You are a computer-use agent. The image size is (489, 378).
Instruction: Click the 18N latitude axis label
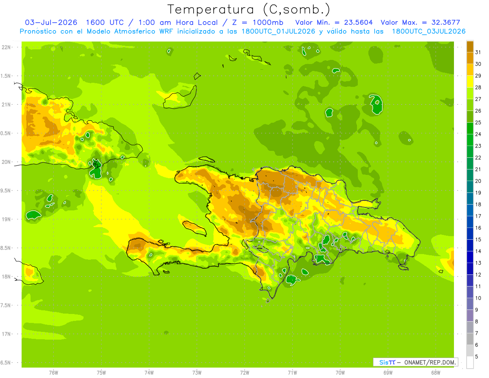click(x=6, y=277)
